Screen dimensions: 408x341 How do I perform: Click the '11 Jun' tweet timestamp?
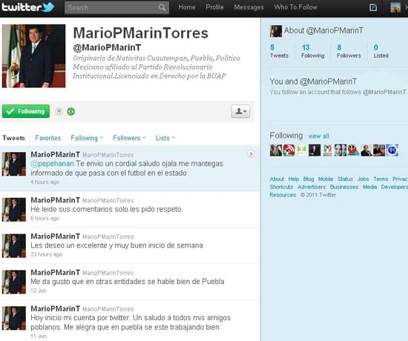click(x=39, y=336)
